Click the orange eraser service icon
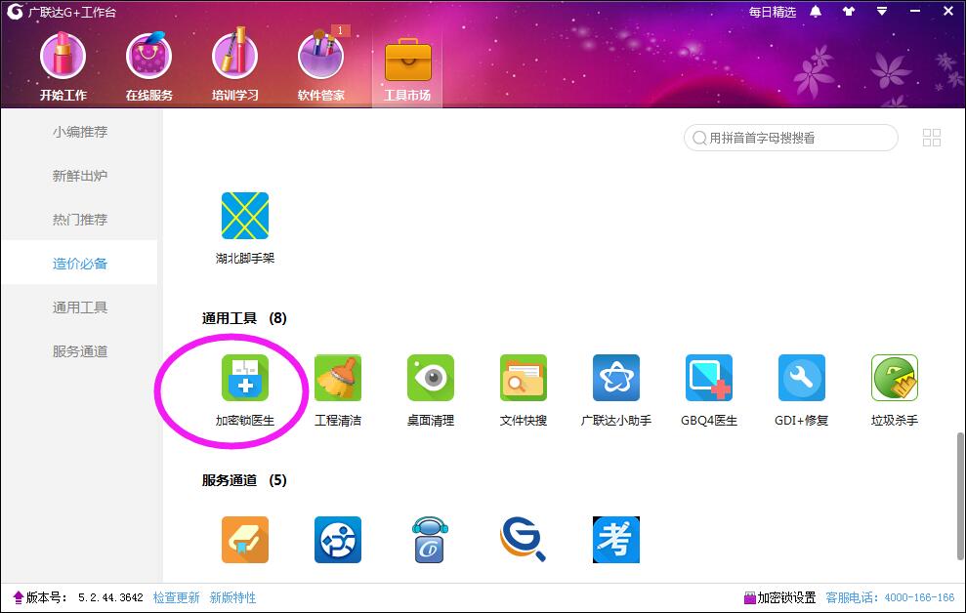Viewport: 966px width, 613px height. pos(245,540)
